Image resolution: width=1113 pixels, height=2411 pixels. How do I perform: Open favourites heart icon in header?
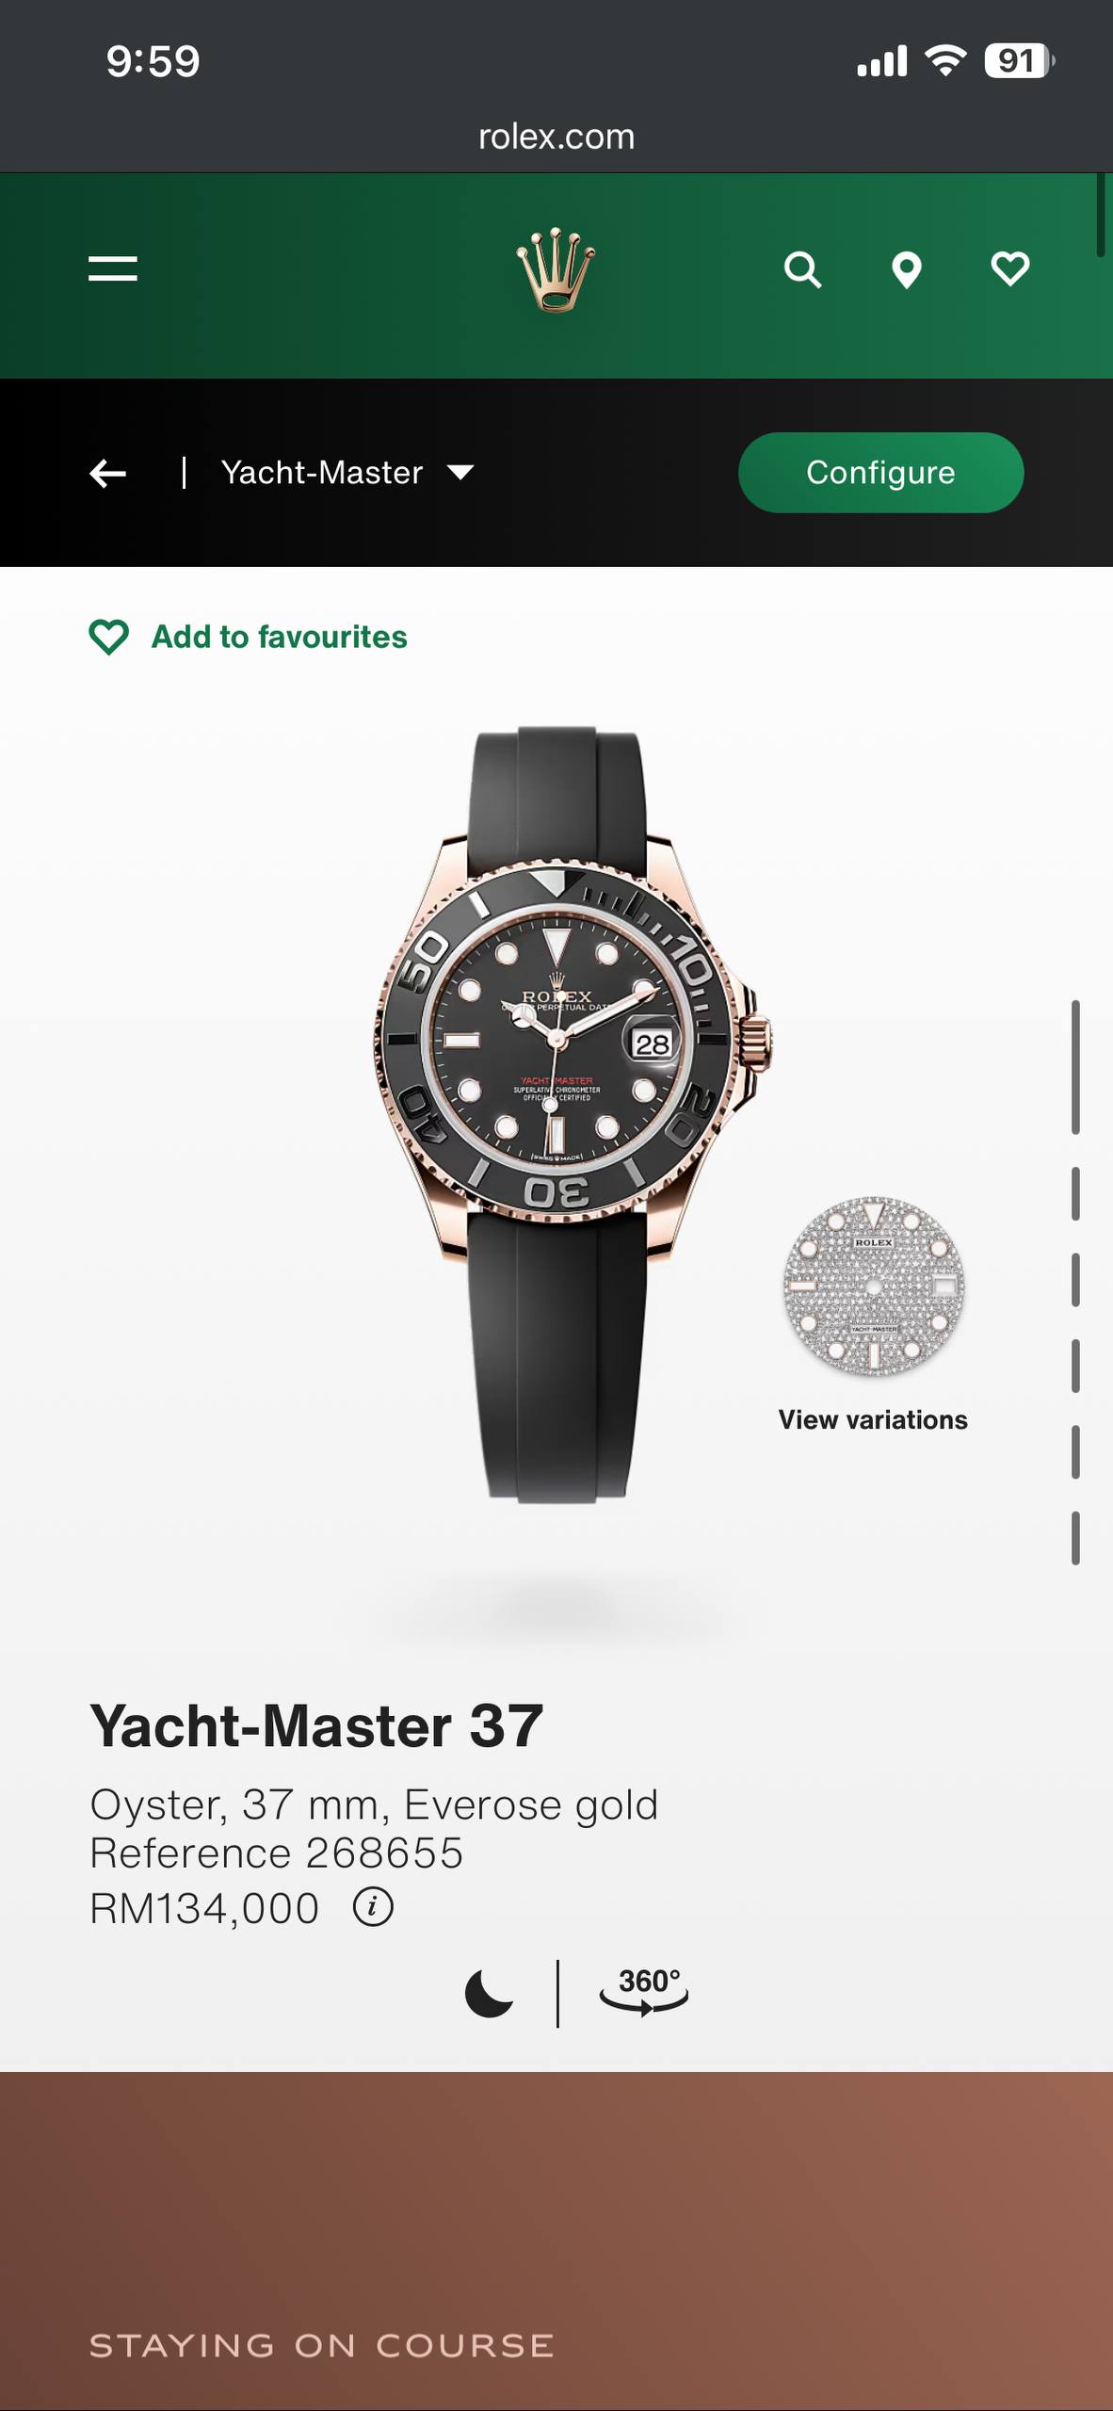[1010, 269]
